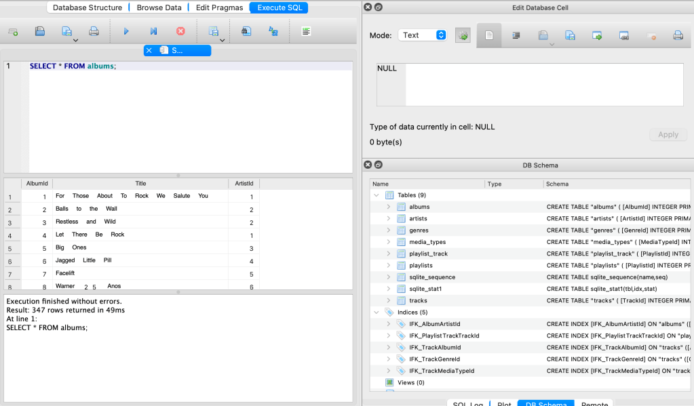The width and height of the screenshot is (694, 406).
Task: Print the cell data from Edit Cell toolbar
Action: click(x=677, y=36)
